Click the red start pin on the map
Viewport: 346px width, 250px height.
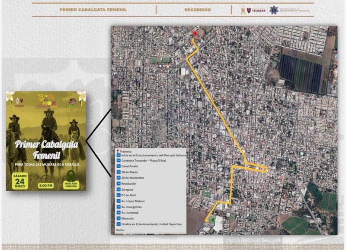click(195, 34)
